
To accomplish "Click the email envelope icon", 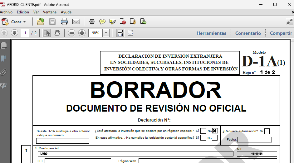I will pos(76,22).
